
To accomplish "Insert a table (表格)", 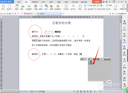I will pos(17,7).
